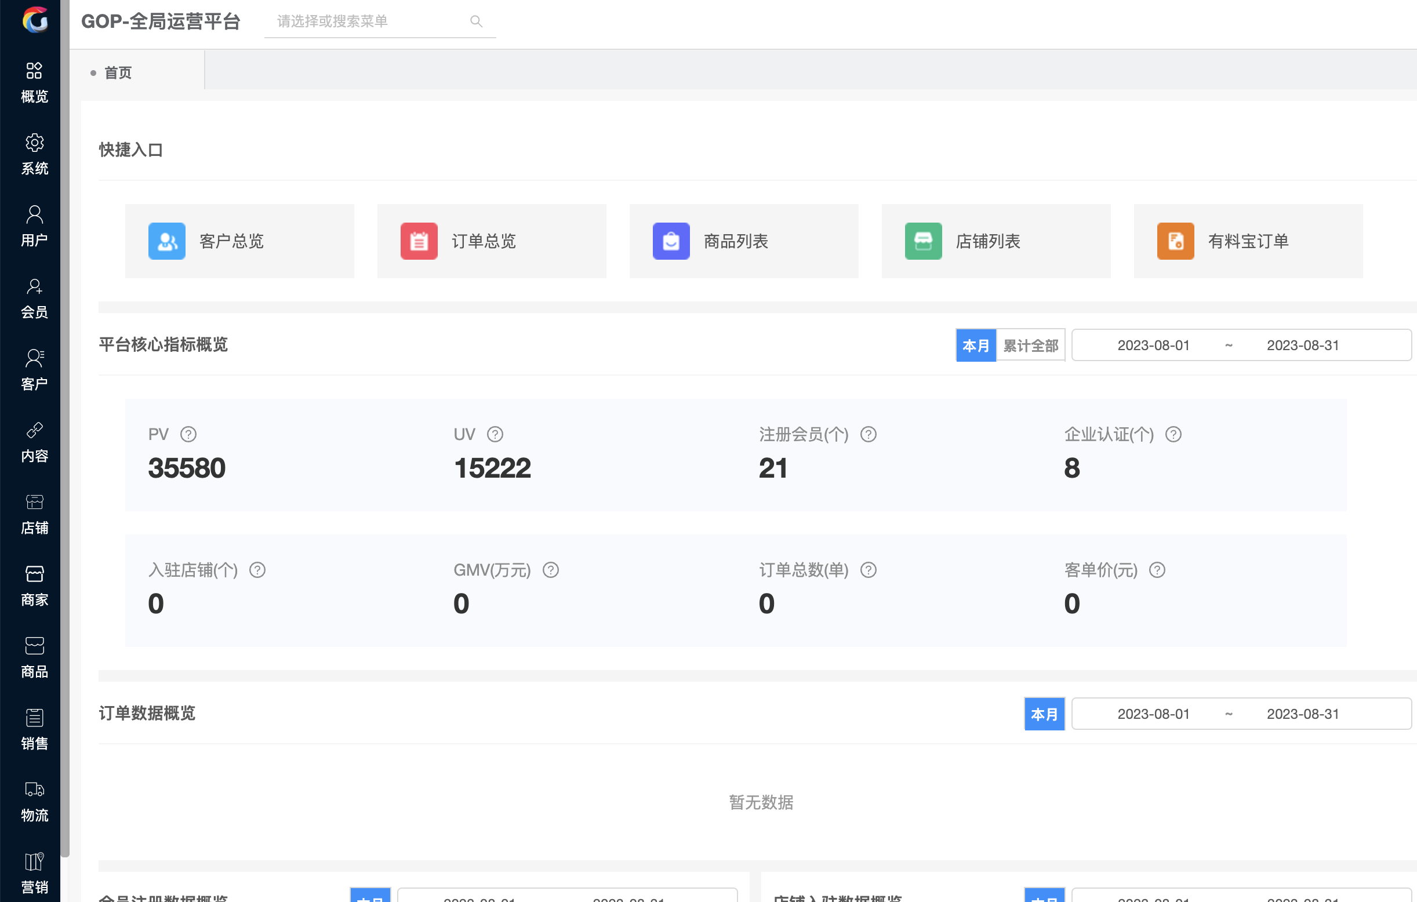Click the sidebar vertical scrollbar
Viewport: 1417px width, 902px height.
point(65,428)
